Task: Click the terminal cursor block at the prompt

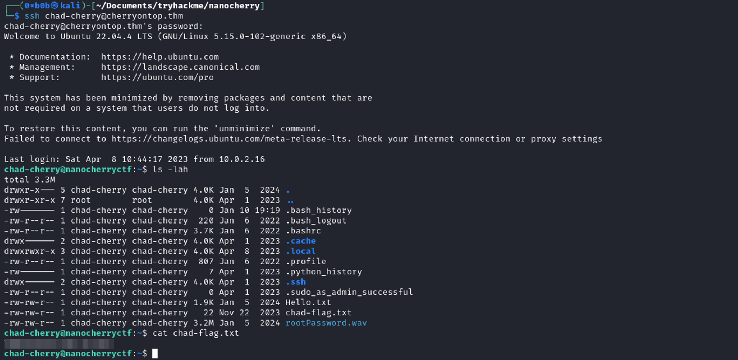Action: (155, 353)
